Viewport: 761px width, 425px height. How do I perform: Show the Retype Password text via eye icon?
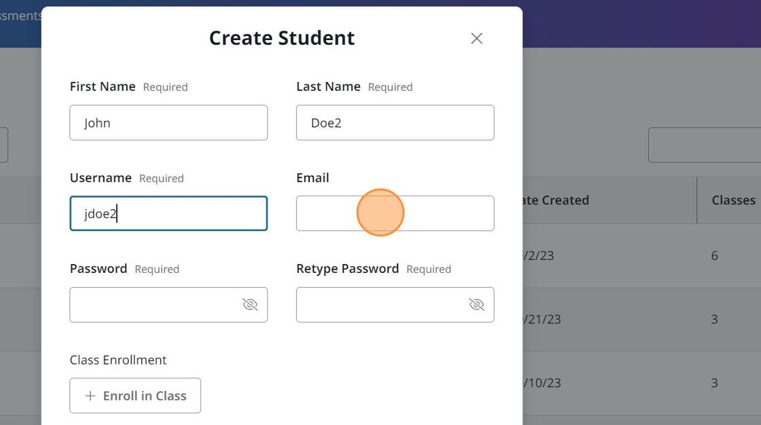click(476, 304)
